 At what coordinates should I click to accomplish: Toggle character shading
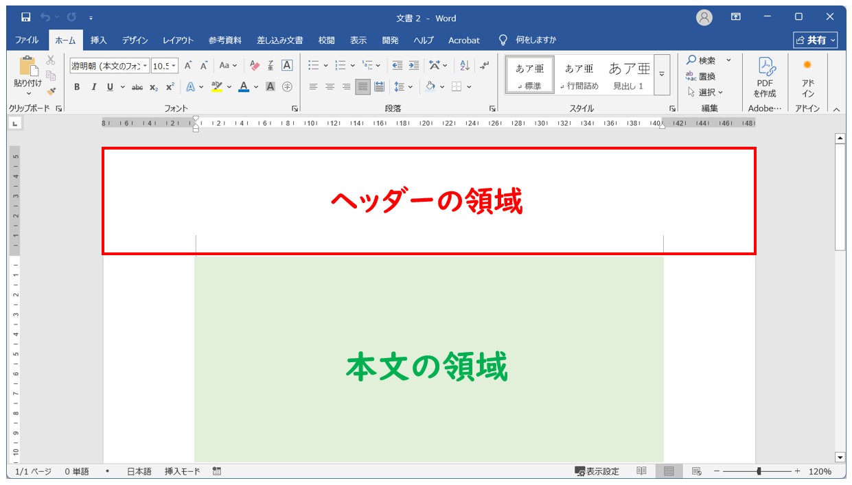pyautogui.click(x=270, y=87)
